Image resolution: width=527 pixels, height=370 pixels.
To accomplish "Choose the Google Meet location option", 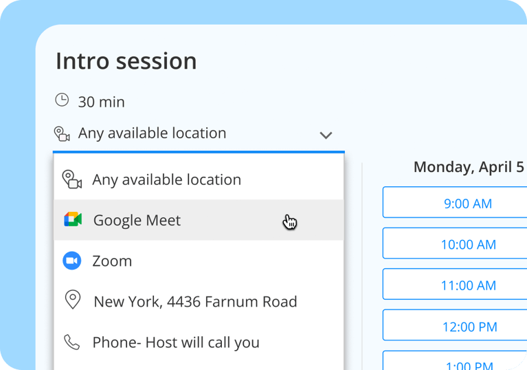I will [x=137, y=220].
